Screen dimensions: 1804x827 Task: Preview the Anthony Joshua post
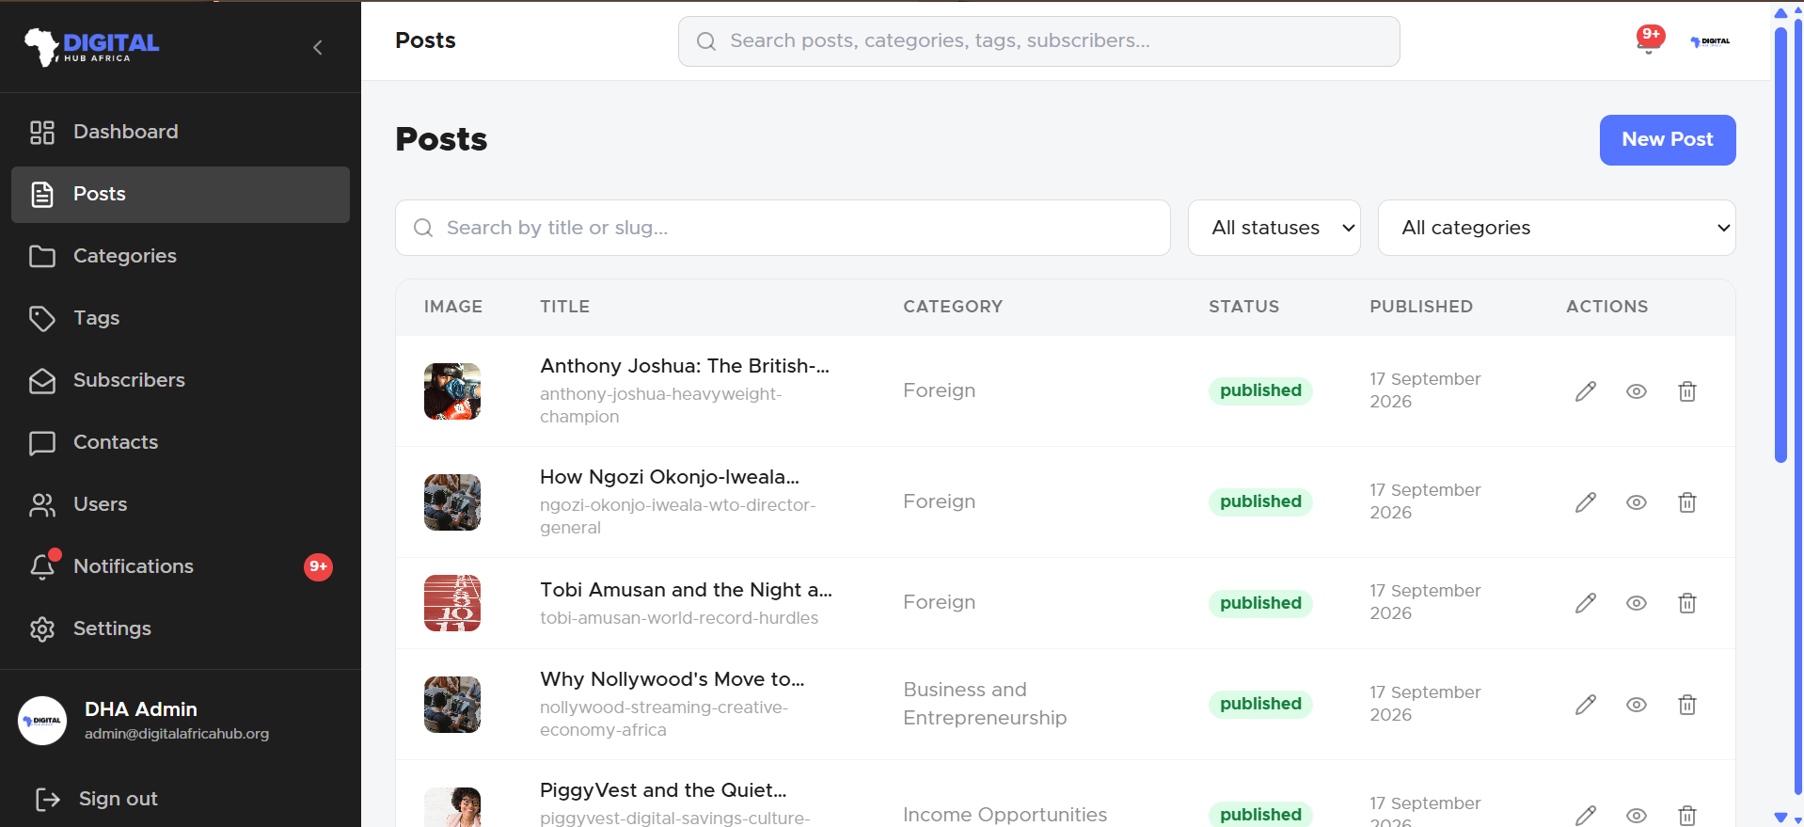(x=1637, y=391)
